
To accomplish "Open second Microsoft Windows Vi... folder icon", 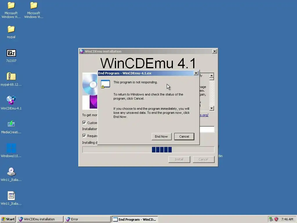I will click(x=34, y=6).
